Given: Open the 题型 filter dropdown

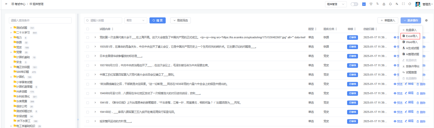Looking at the screenshot, I should (136, 20).
